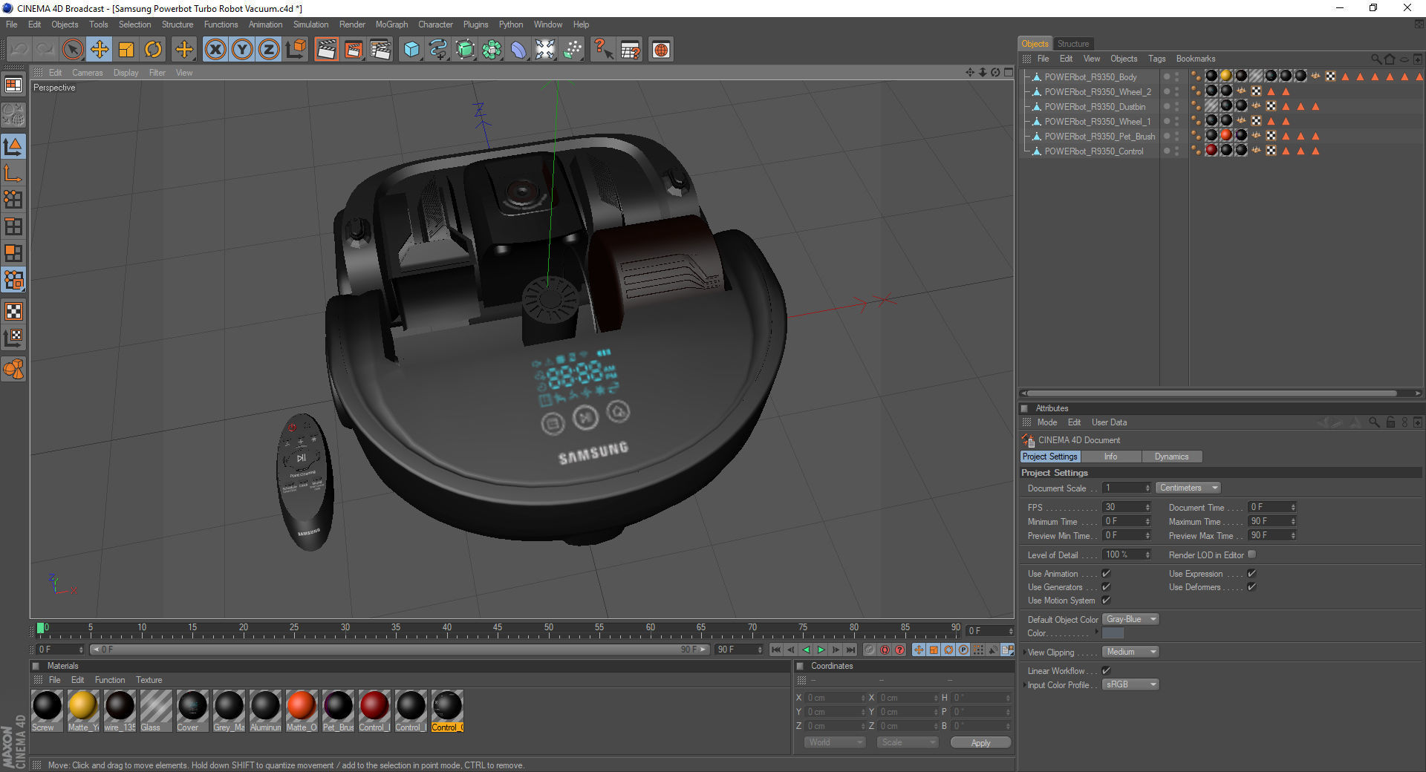Open the Materials Function menu
The height and width of the screenshot is (772, 1426).
tap(110, 680)
